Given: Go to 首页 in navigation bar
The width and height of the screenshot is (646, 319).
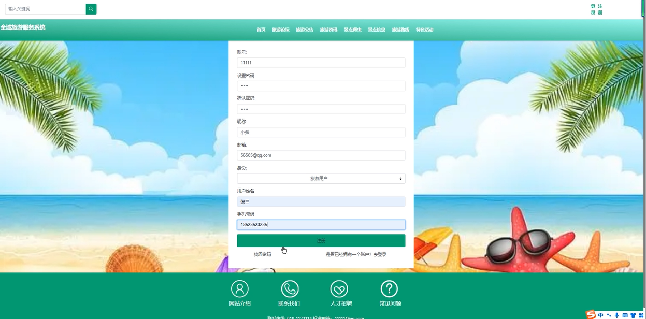Looking at the screenshot, I should (261, 30).
